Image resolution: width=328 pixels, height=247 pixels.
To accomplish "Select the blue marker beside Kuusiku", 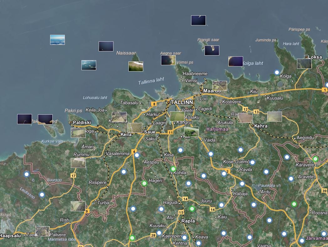I will (x=159, y=233).
